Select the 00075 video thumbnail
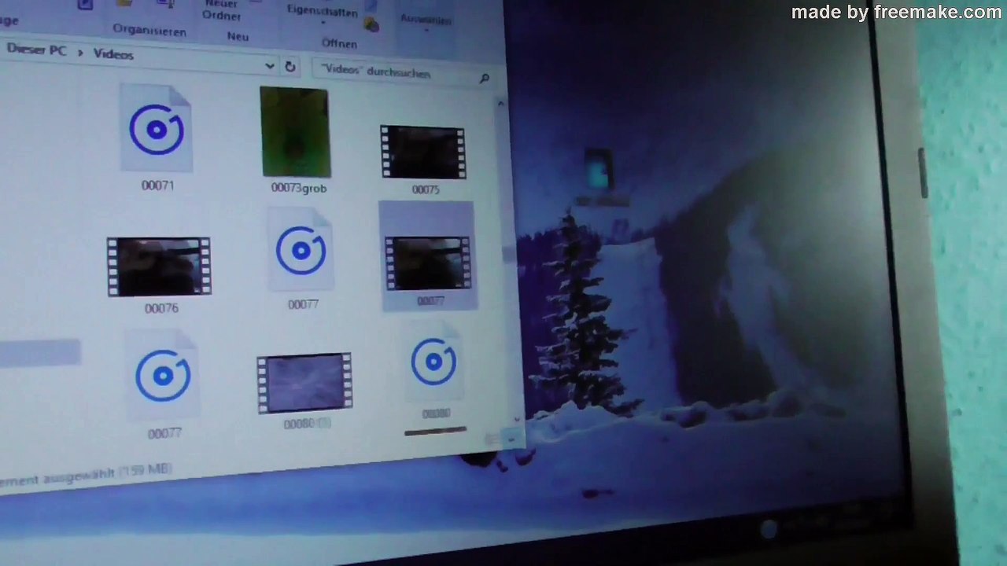The width and height of the screenshot is (1007, 566). click(423, 153)
